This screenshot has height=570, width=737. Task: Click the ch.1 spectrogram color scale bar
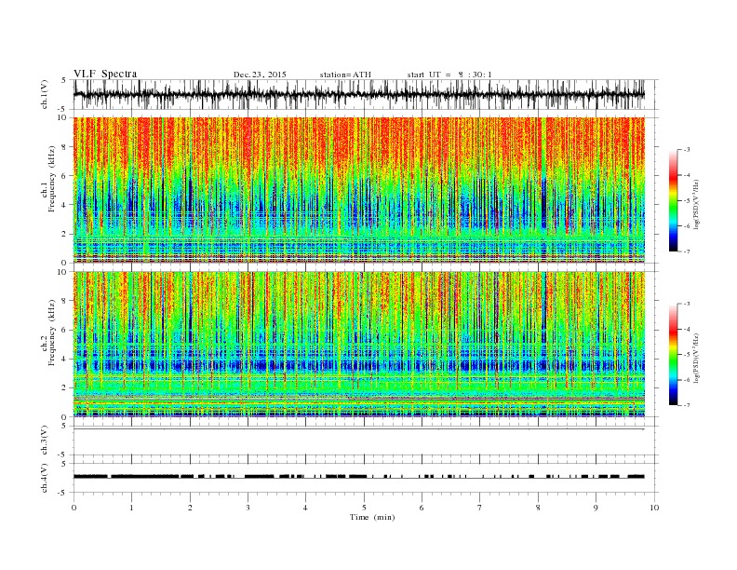coord(673,201)
